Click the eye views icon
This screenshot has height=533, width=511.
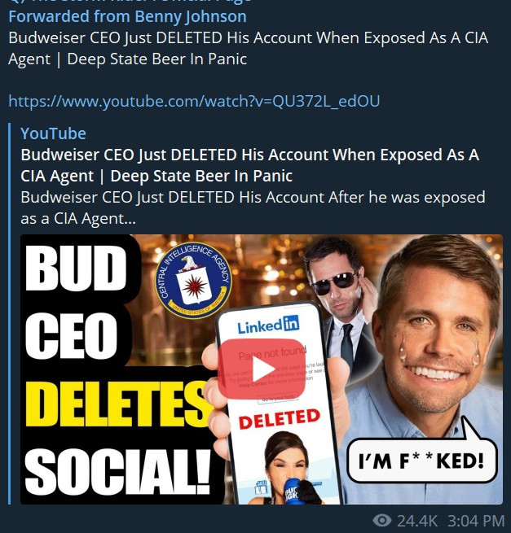[382, 520]
